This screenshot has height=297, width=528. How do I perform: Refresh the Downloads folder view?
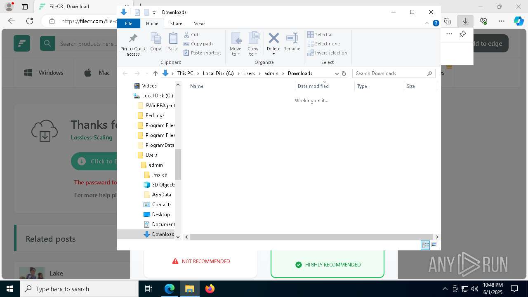click(344, 73)
